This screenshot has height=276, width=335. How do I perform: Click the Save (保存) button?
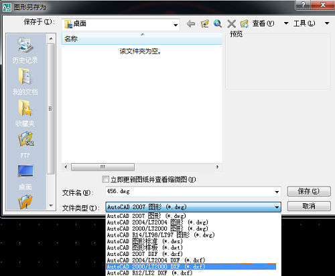click(x=309, y=191)
